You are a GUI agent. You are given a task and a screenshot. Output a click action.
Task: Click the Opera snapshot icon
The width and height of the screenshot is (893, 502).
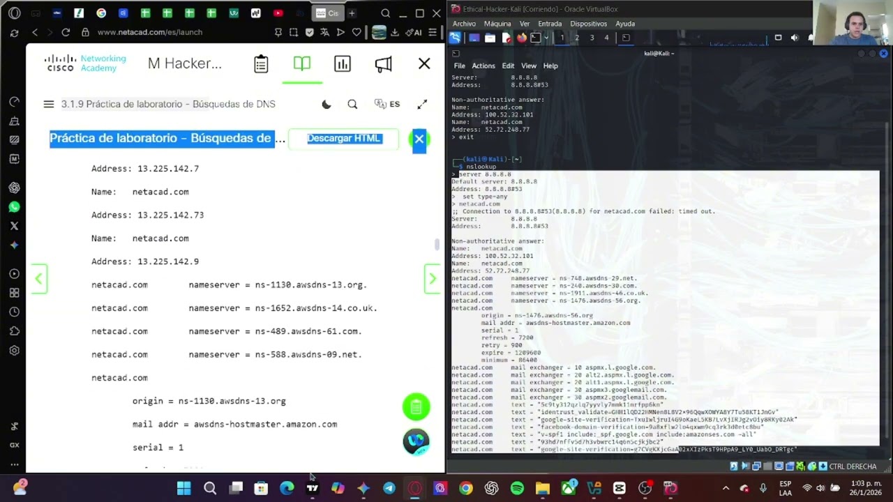(x=294, y=32)
